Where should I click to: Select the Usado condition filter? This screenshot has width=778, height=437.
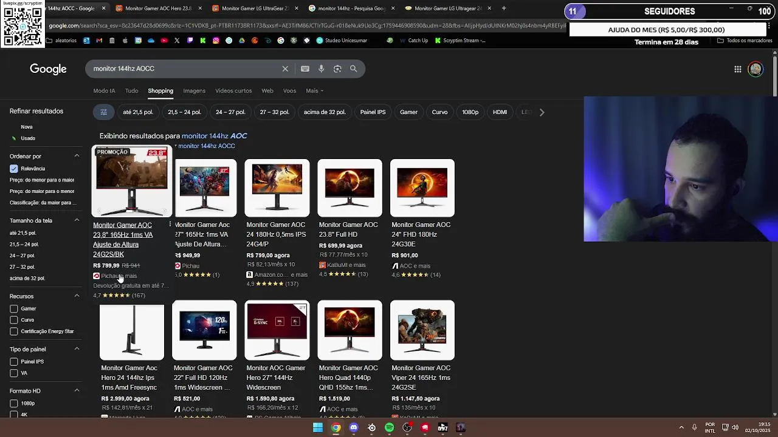coord(28,138)
